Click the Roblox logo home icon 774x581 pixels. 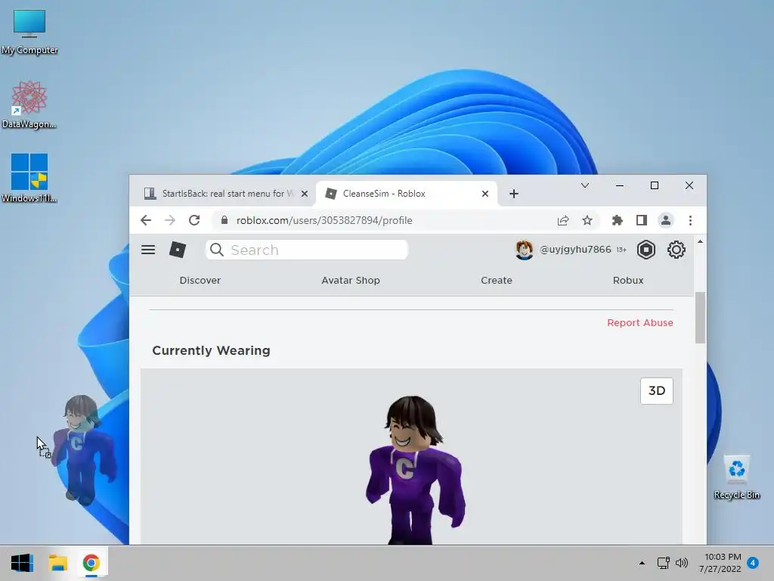pos(177,250)
